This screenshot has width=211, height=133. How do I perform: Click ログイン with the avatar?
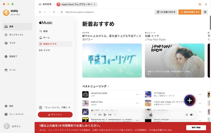coord(12,126)
